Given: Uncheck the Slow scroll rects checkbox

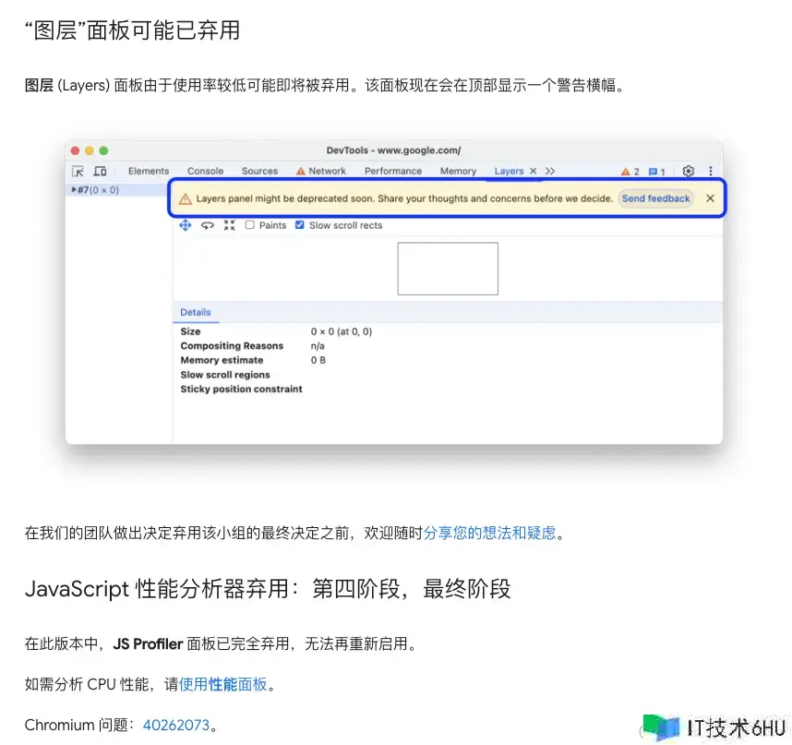Looking at the screenshot, I should [299, 224].
